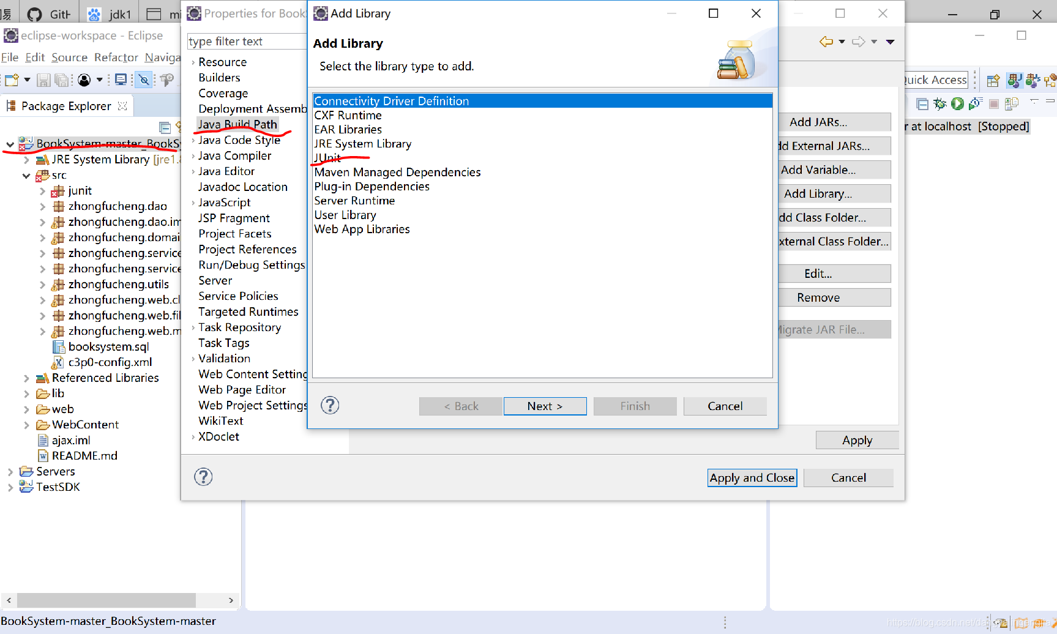Click the blue monitor console toolbar icon
The height and width of the screenshot is (634, 1057).
coord(121,80)
